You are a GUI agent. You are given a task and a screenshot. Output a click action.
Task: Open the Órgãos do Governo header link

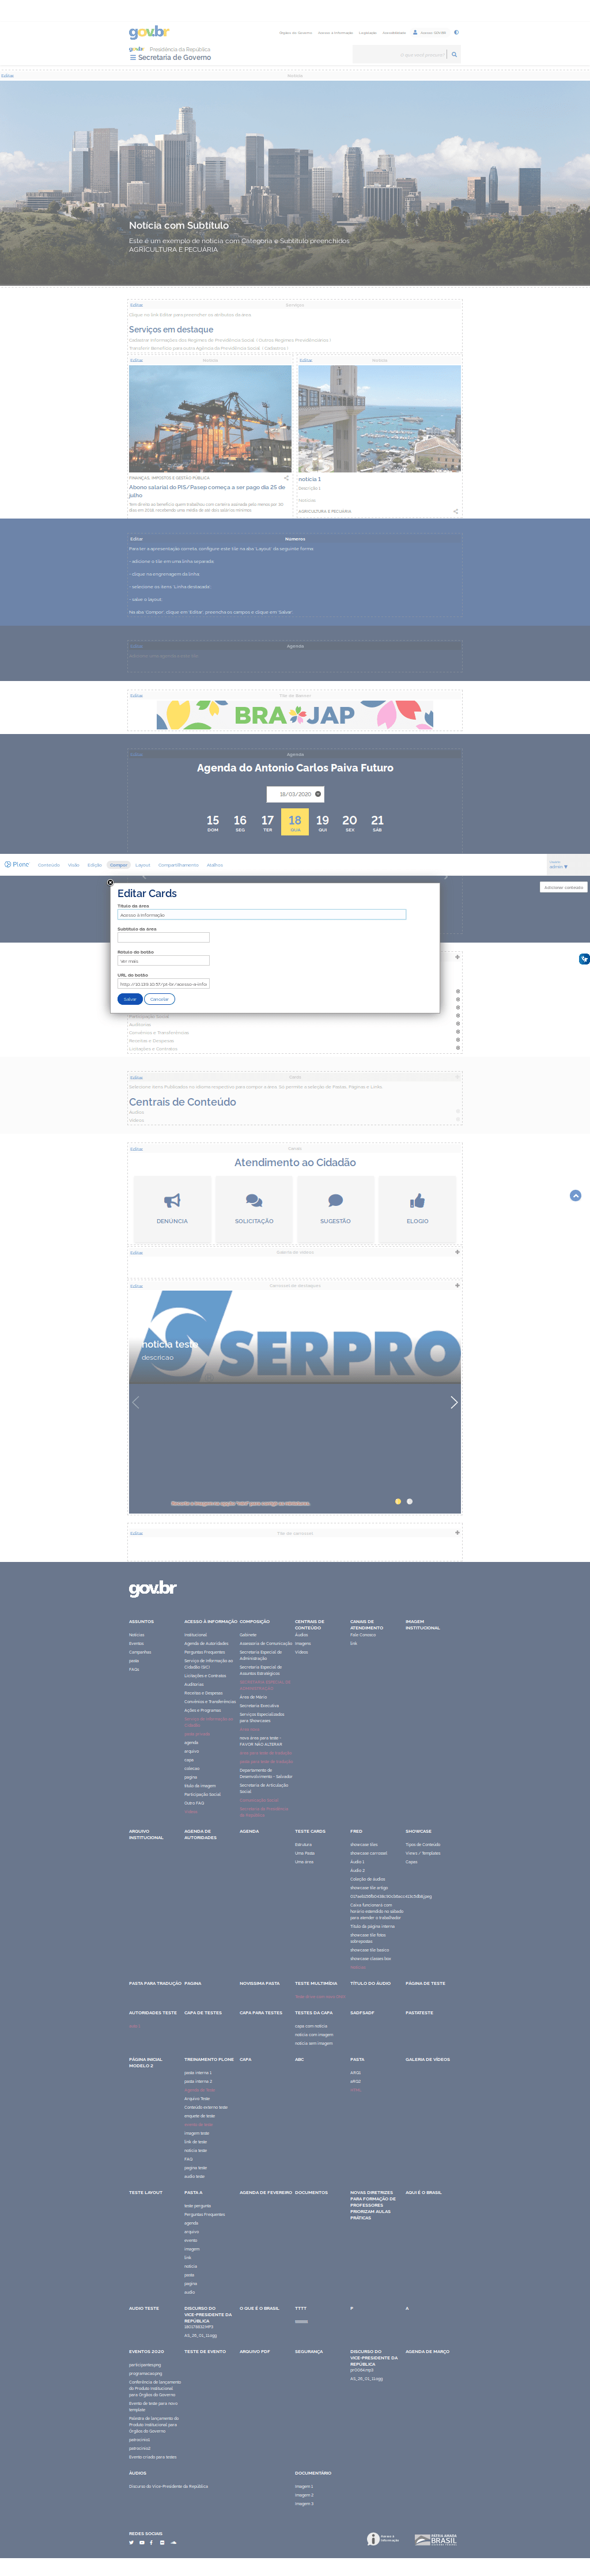point(296,33)
